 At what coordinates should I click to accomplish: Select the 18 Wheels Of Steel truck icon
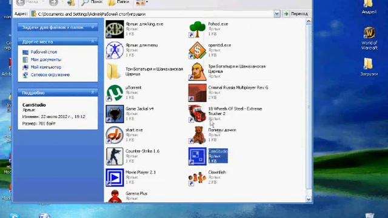point(197,114)
